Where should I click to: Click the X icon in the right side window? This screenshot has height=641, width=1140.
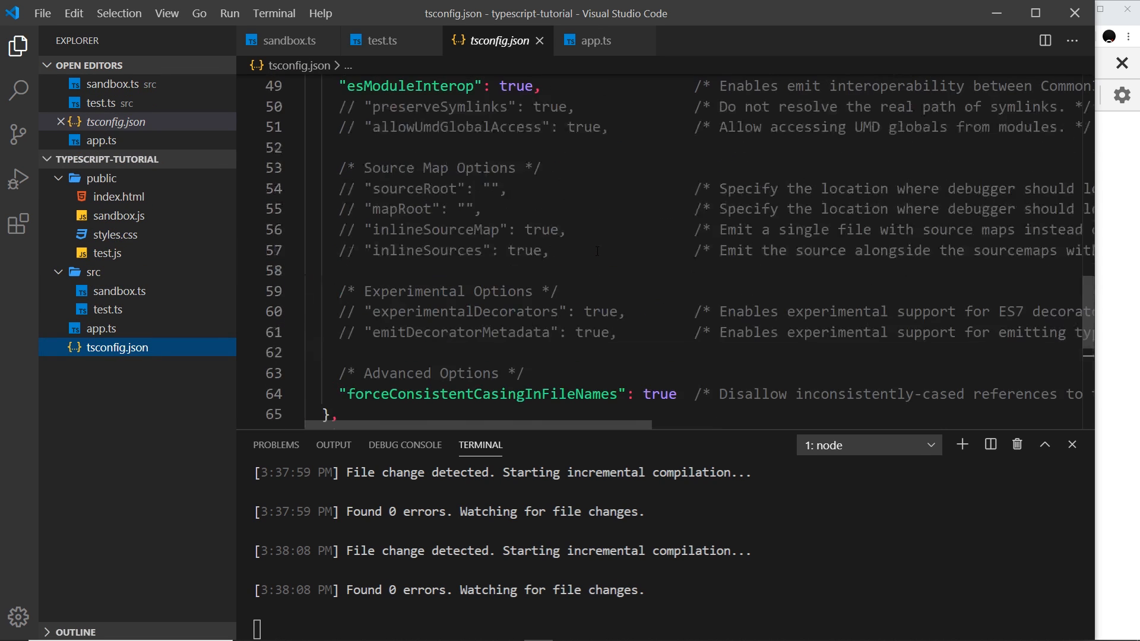click(x=1122, y=63)
